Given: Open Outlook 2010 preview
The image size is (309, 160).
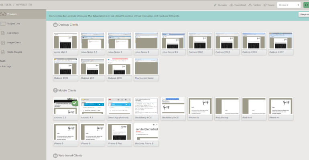Looking at the screenshot, I should pos(66,69).
